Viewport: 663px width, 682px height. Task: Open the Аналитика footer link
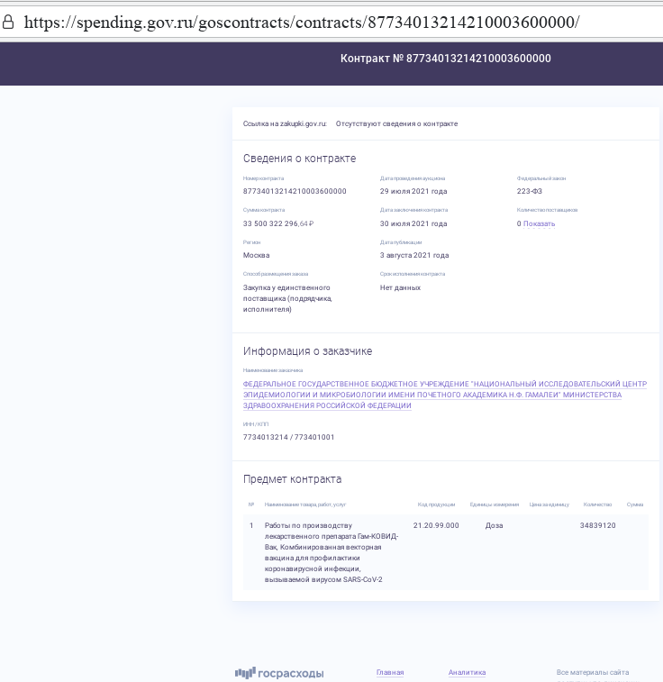(x=467, y=672)
